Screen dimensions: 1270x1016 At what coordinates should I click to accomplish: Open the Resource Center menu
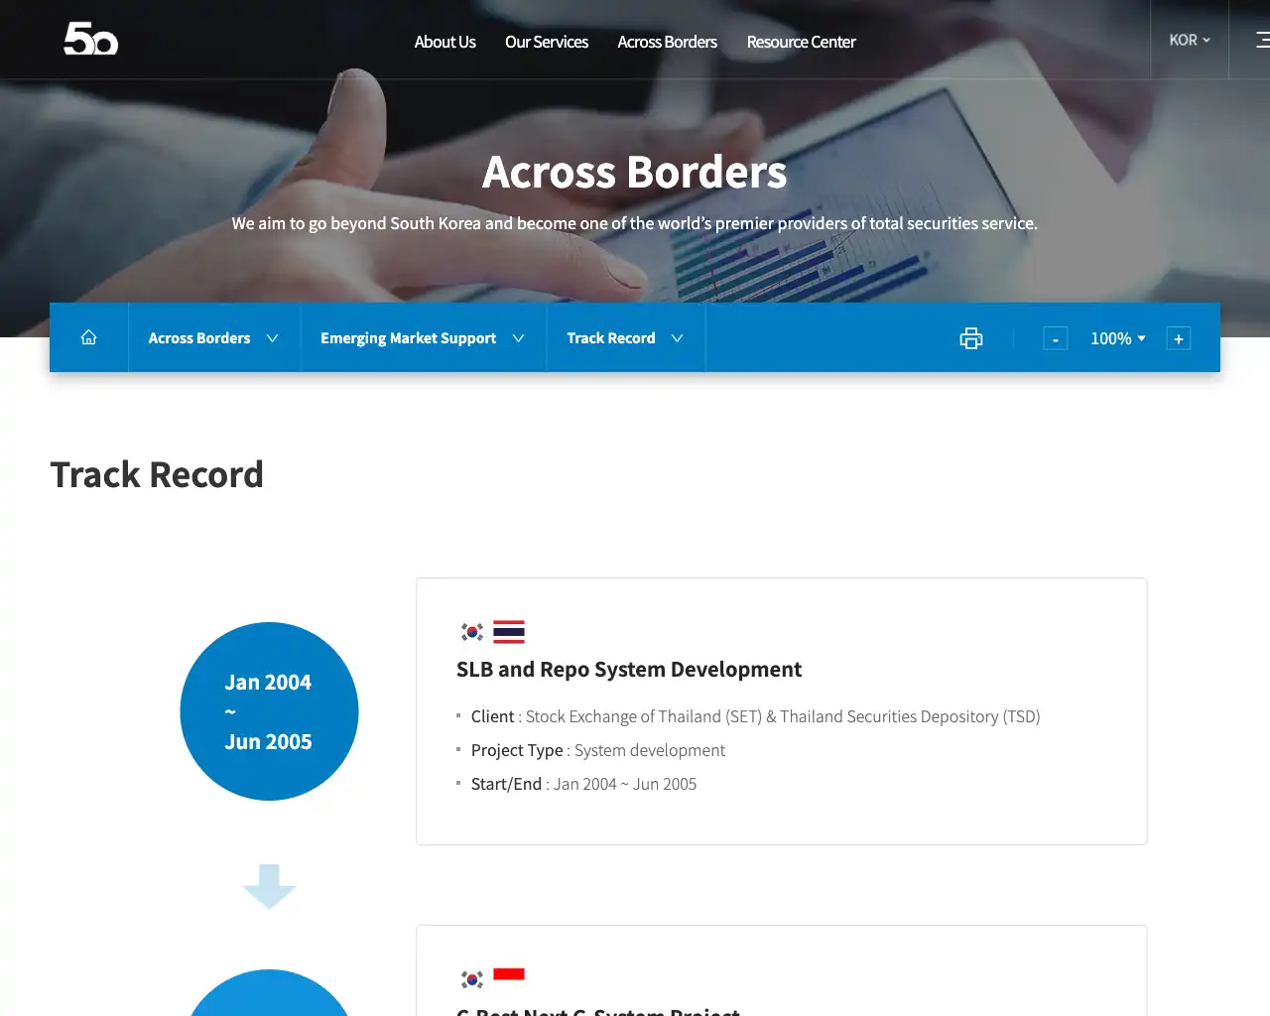(801, 42)
